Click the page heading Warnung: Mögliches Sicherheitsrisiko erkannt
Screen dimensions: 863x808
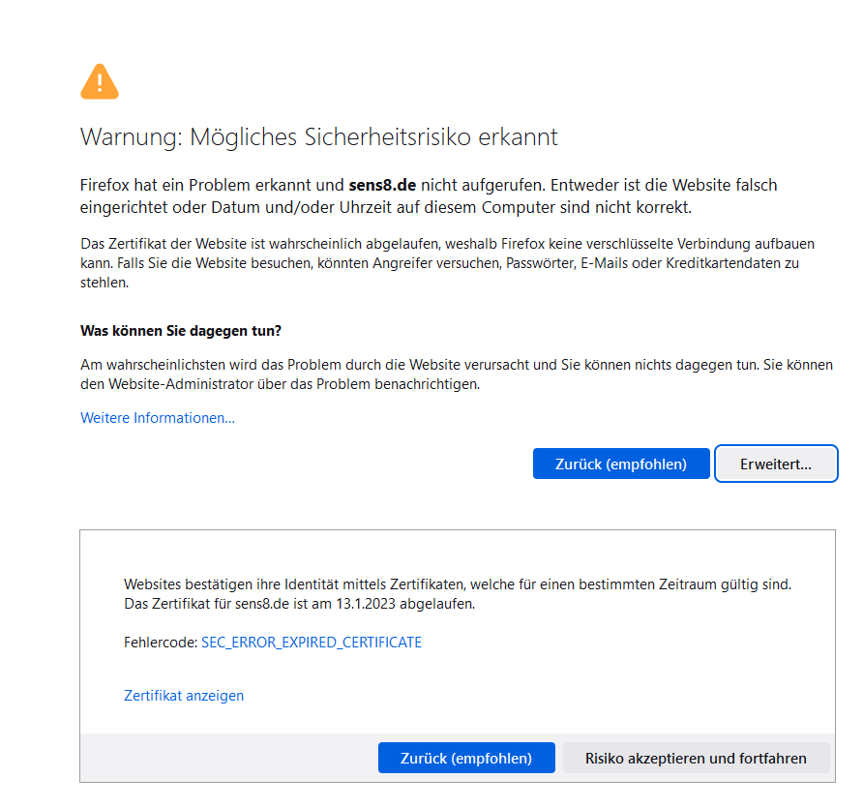click(318, 136)
